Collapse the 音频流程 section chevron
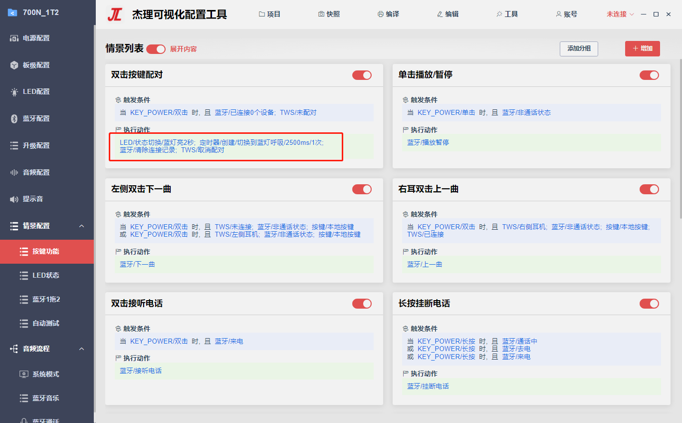This screenshot has width=682, height=423. coord(82,349)
